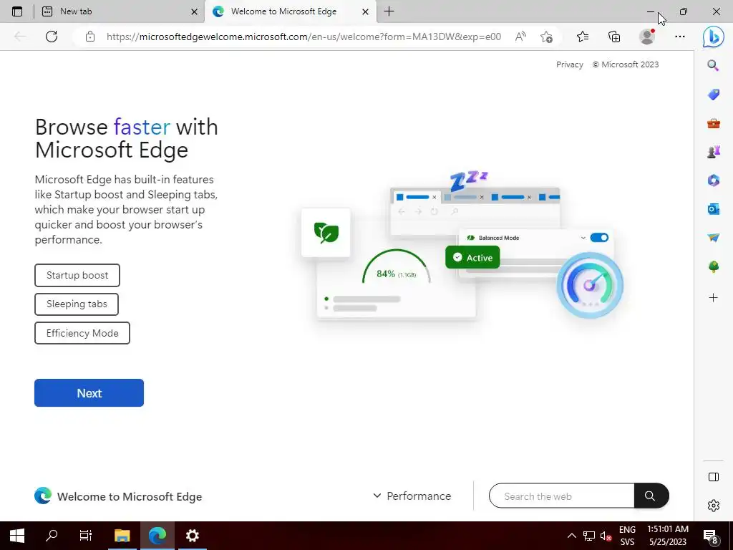The width and height of the screenshot is (733, 550).
Task: Open the Privacy link
Action: (x=569, y=64)
